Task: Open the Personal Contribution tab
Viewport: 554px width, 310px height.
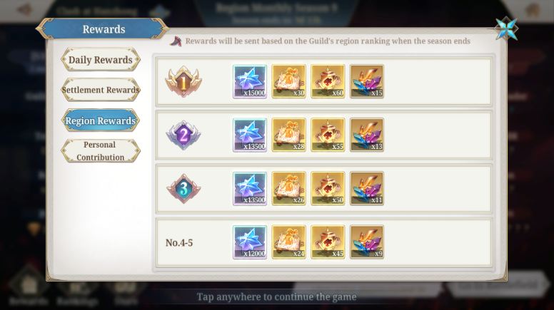Action: tap(101, 151)
